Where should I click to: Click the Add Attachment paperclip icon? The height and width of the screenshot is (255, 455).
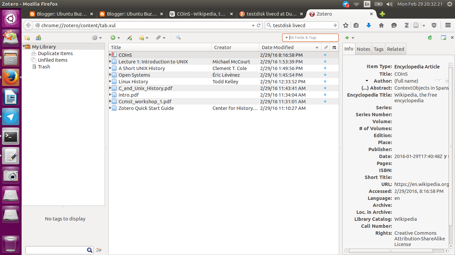(x=159, y=38)
